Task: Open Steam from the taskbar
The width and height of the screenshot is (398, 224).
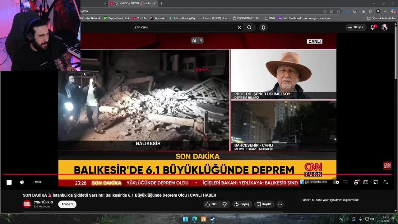Action: point(212,219)
